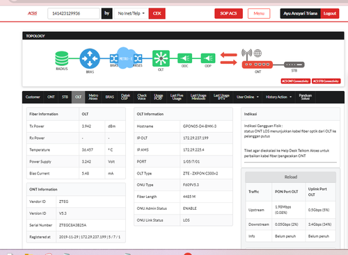348x255 pixels.
Task: Select ONU Type value F609V5.3
Action: (191, 185)
